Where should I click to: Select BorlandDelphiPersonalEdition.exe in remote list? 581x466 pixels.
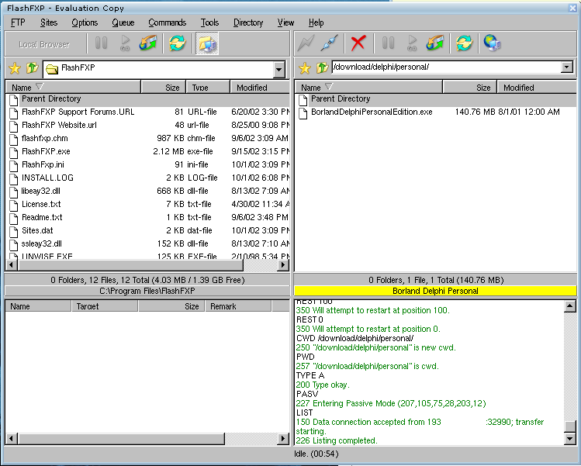[372, 112]
